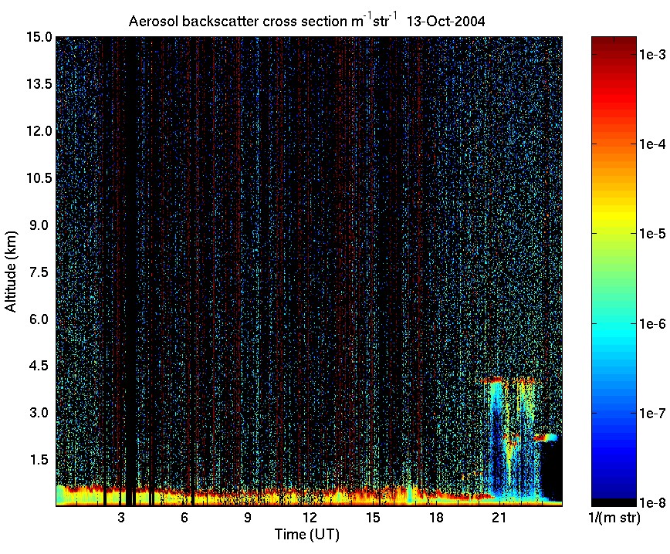
Task: Pick the time tick label 9
Action: coord(248,518)
